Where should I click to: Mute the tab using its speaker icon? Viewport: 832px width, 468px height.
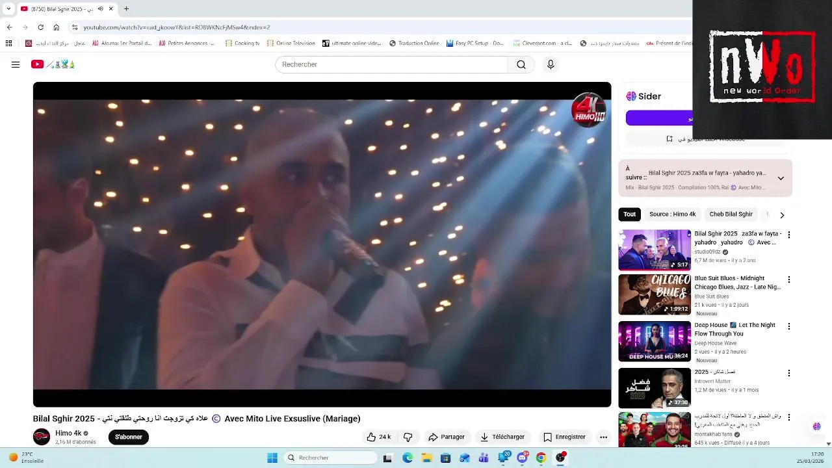click(x=100, y=9)
